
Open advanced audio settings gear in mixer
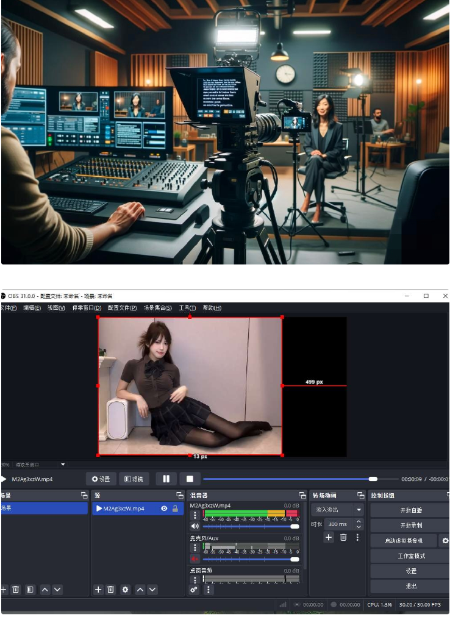tap(195, 590)
